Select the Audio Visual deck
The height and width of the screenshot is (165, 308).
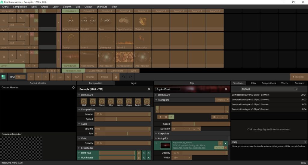click(96, 71)
